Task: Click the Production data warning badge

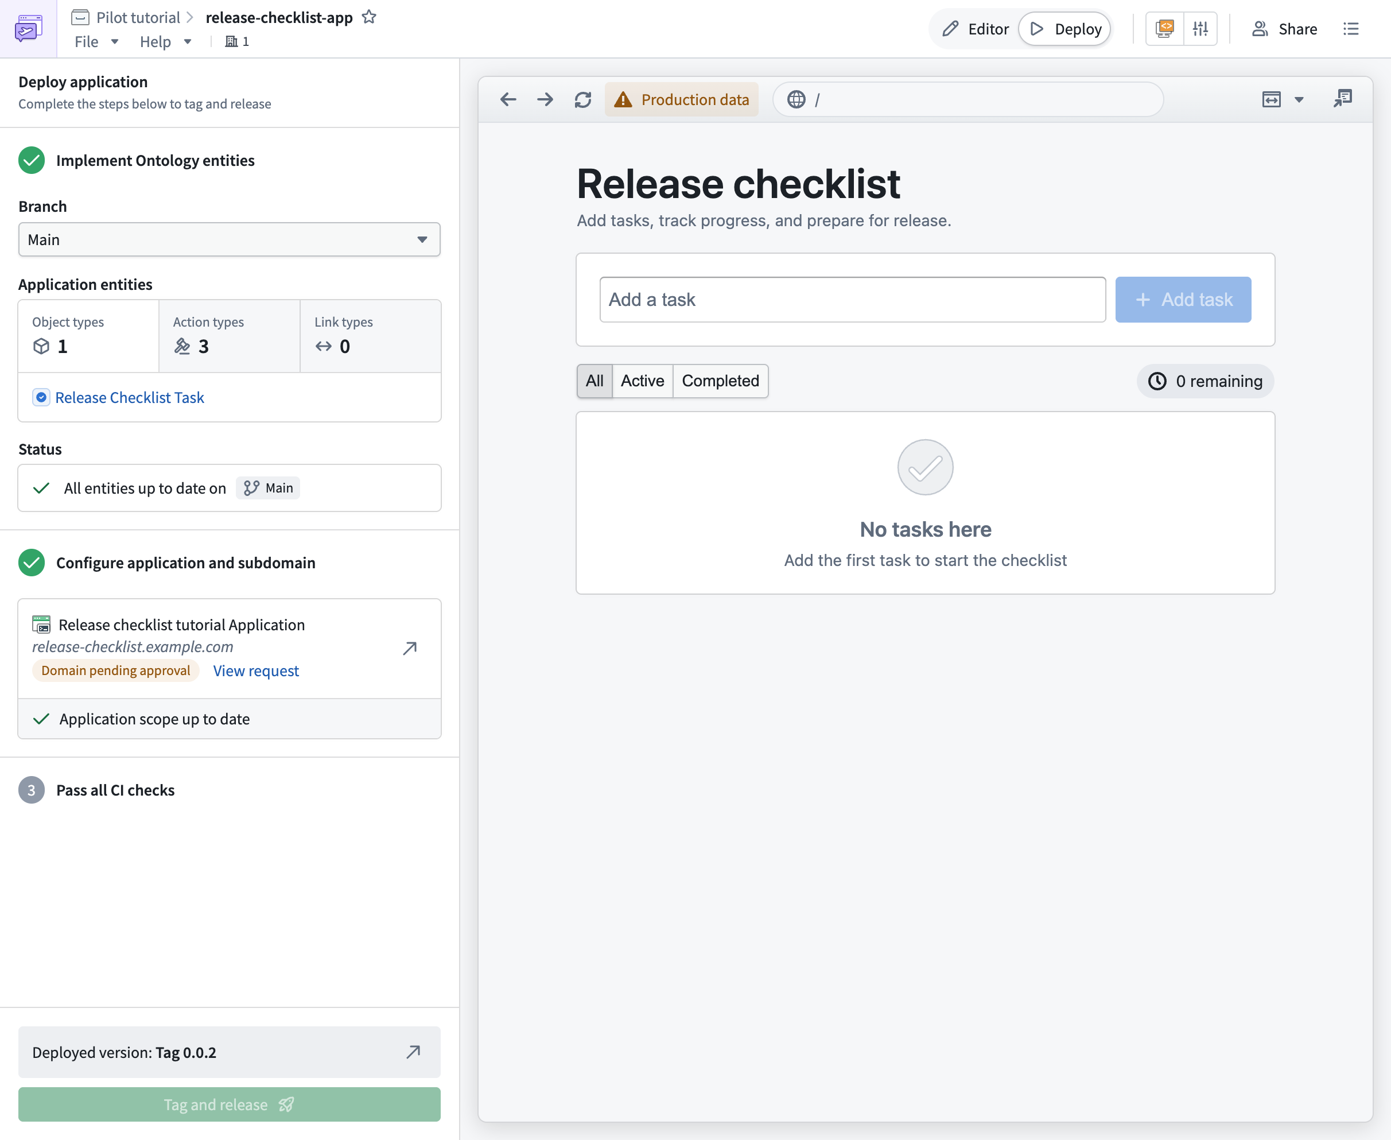Action: pos(681,99)
